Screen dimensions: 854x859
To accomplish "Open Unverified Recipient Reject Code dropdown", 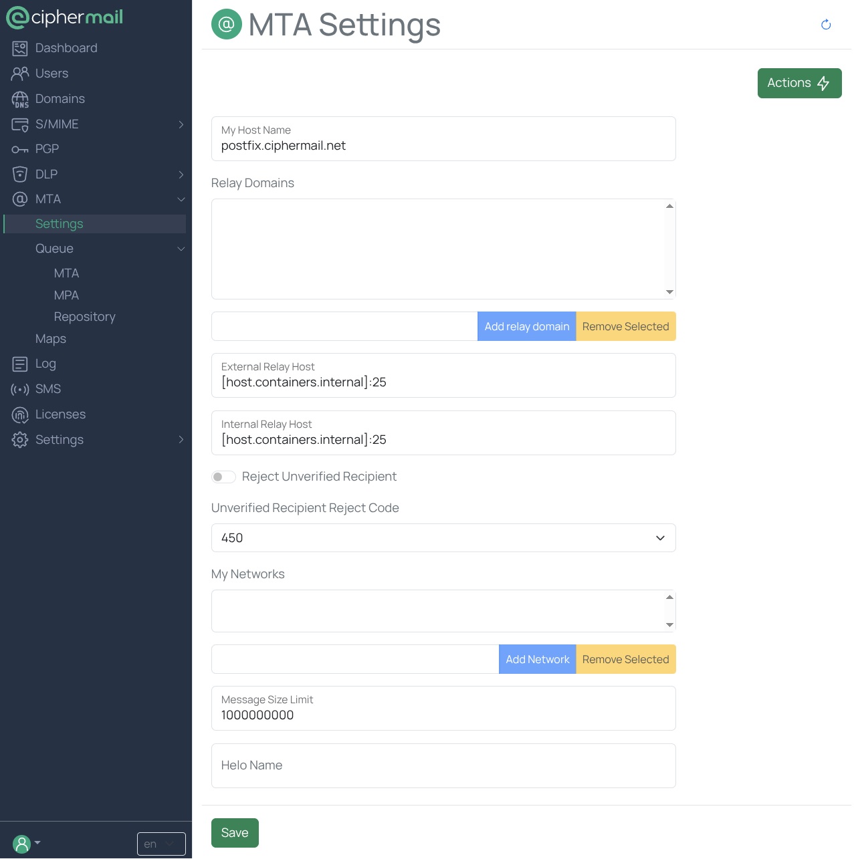I will tap(443, 538).
